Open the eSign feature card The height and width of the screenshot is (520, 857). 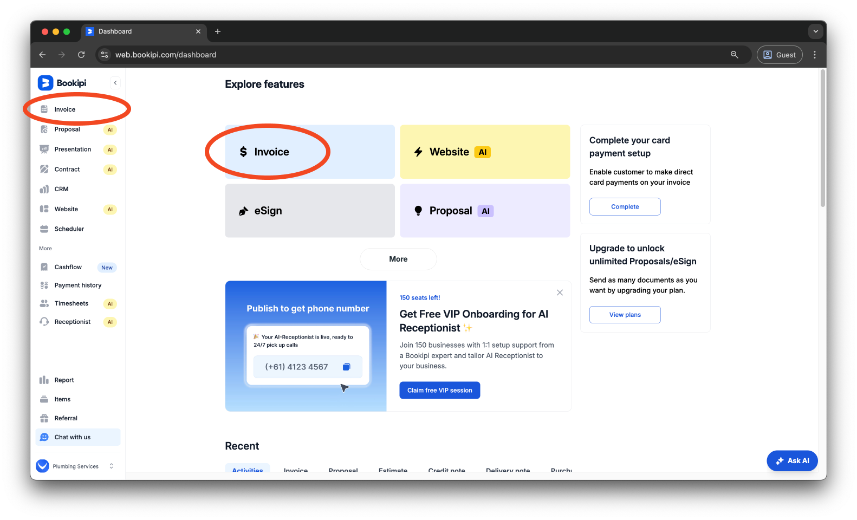pos(310,211)
